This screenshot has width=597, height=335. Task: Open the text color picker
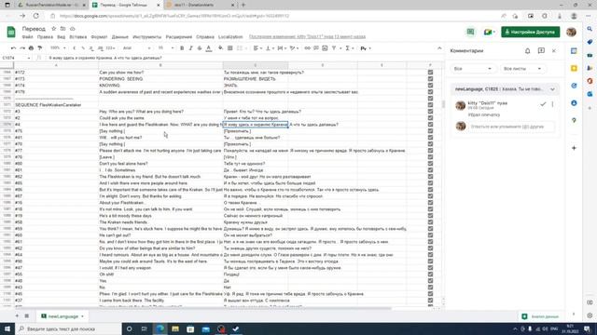(209, 48)
